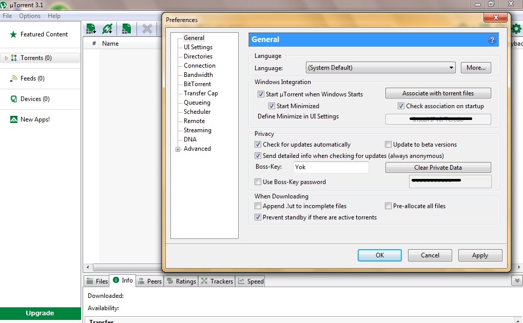The image size is (523, 323).
Task: Expand the Torrents sidebar category arrow
Action: [x=6, y=58]
